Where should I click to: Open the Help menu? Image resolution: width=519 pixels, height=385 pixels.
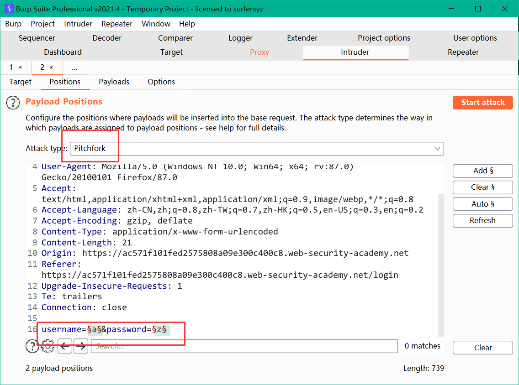187,24
